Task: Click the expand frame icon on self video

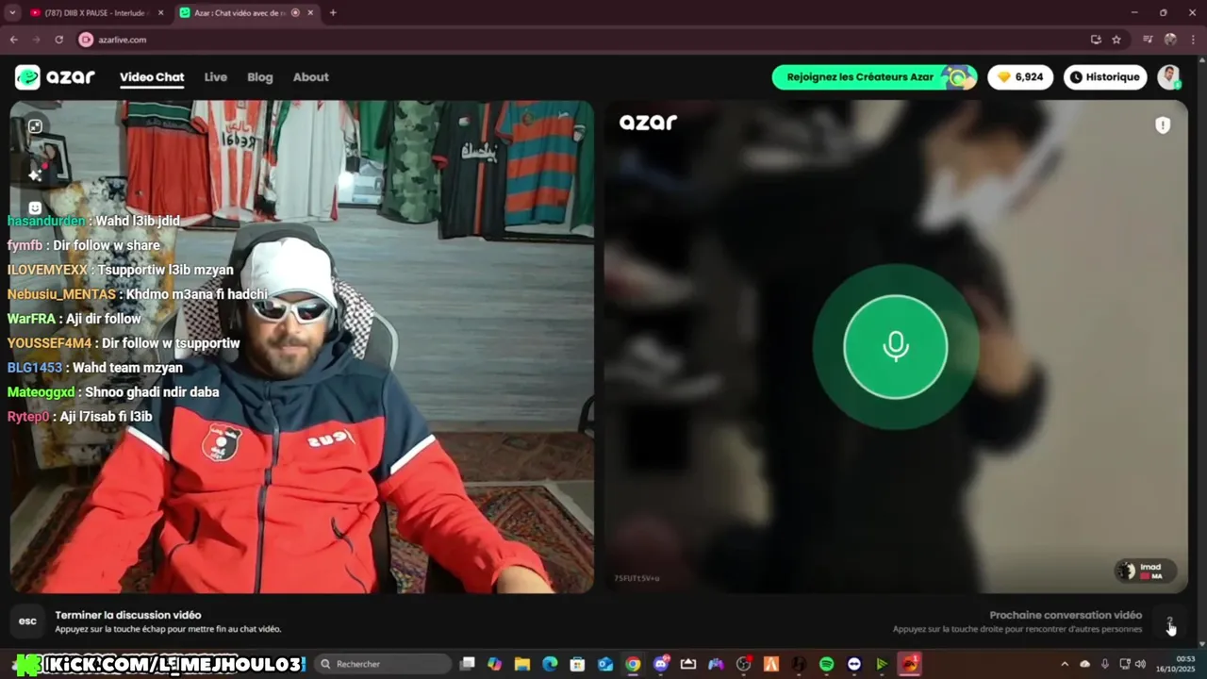Action: (x=35, y=126)
